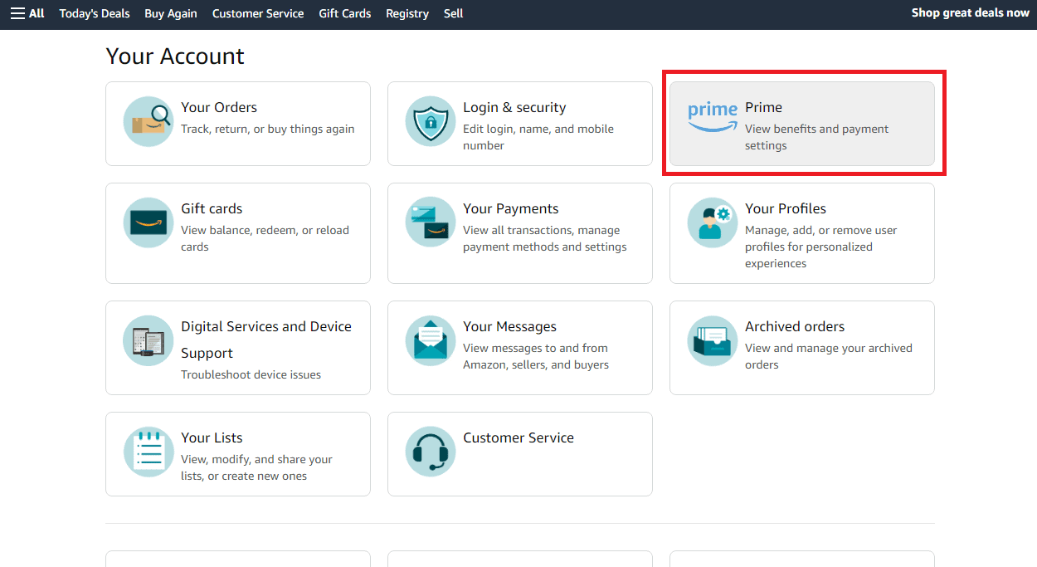Open Your Messages heading
Image resolution: width=1037 pixels, height=567 pixels.
pos(509,326)
